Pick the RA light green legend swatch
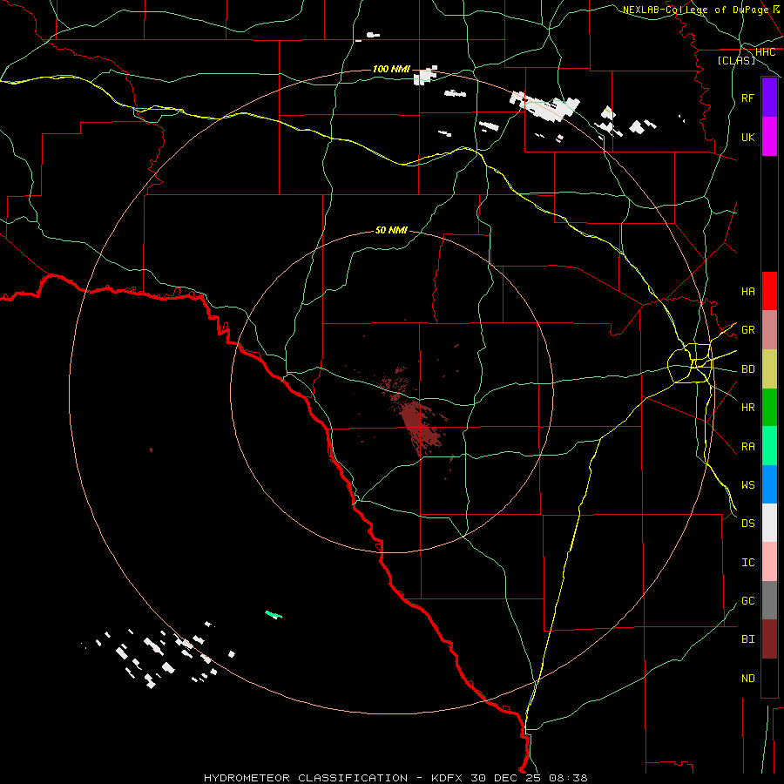Screen dimensions: 784x784 coord(769,446)
